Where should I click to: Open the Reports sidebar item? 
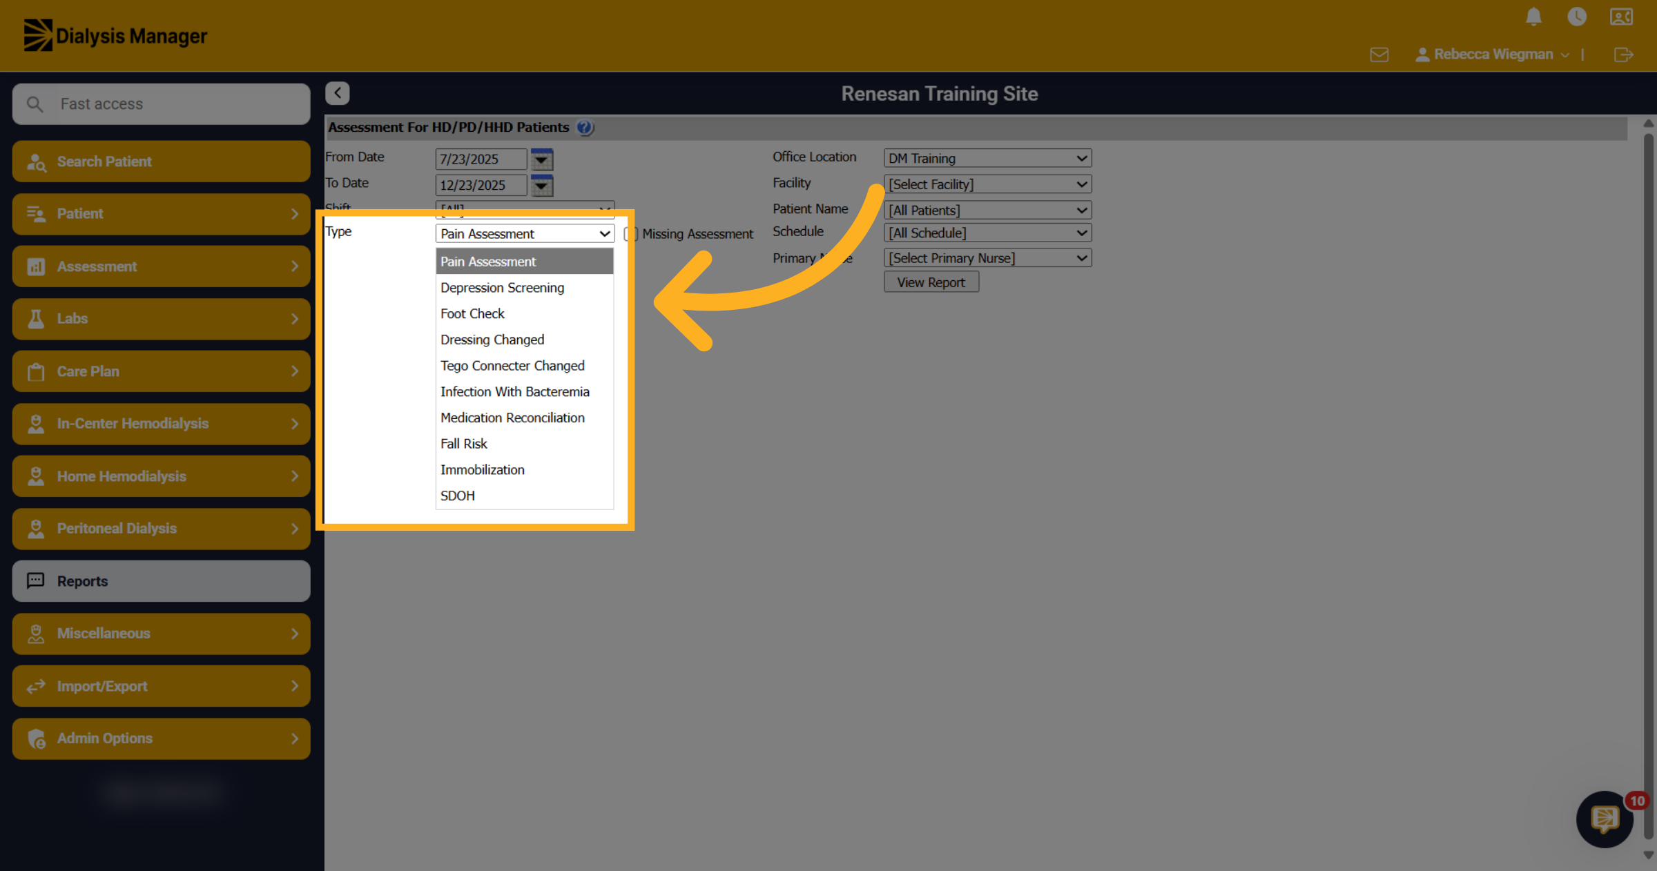[x=161, y=581]
